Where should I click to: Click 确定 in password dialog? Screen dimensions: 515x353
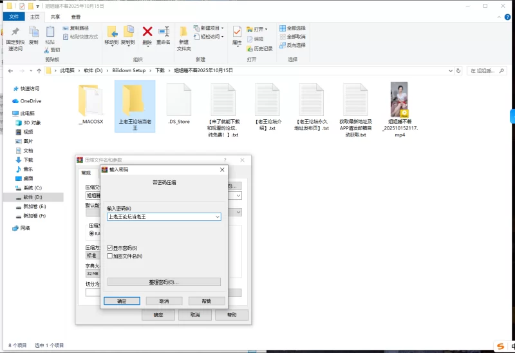click(x=122, y=301)
